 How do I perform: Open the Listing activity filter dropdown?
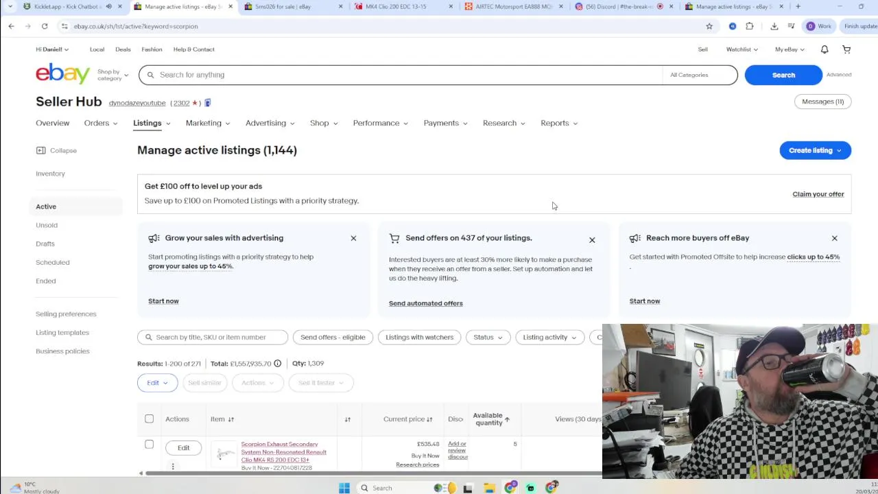[549, 337]
